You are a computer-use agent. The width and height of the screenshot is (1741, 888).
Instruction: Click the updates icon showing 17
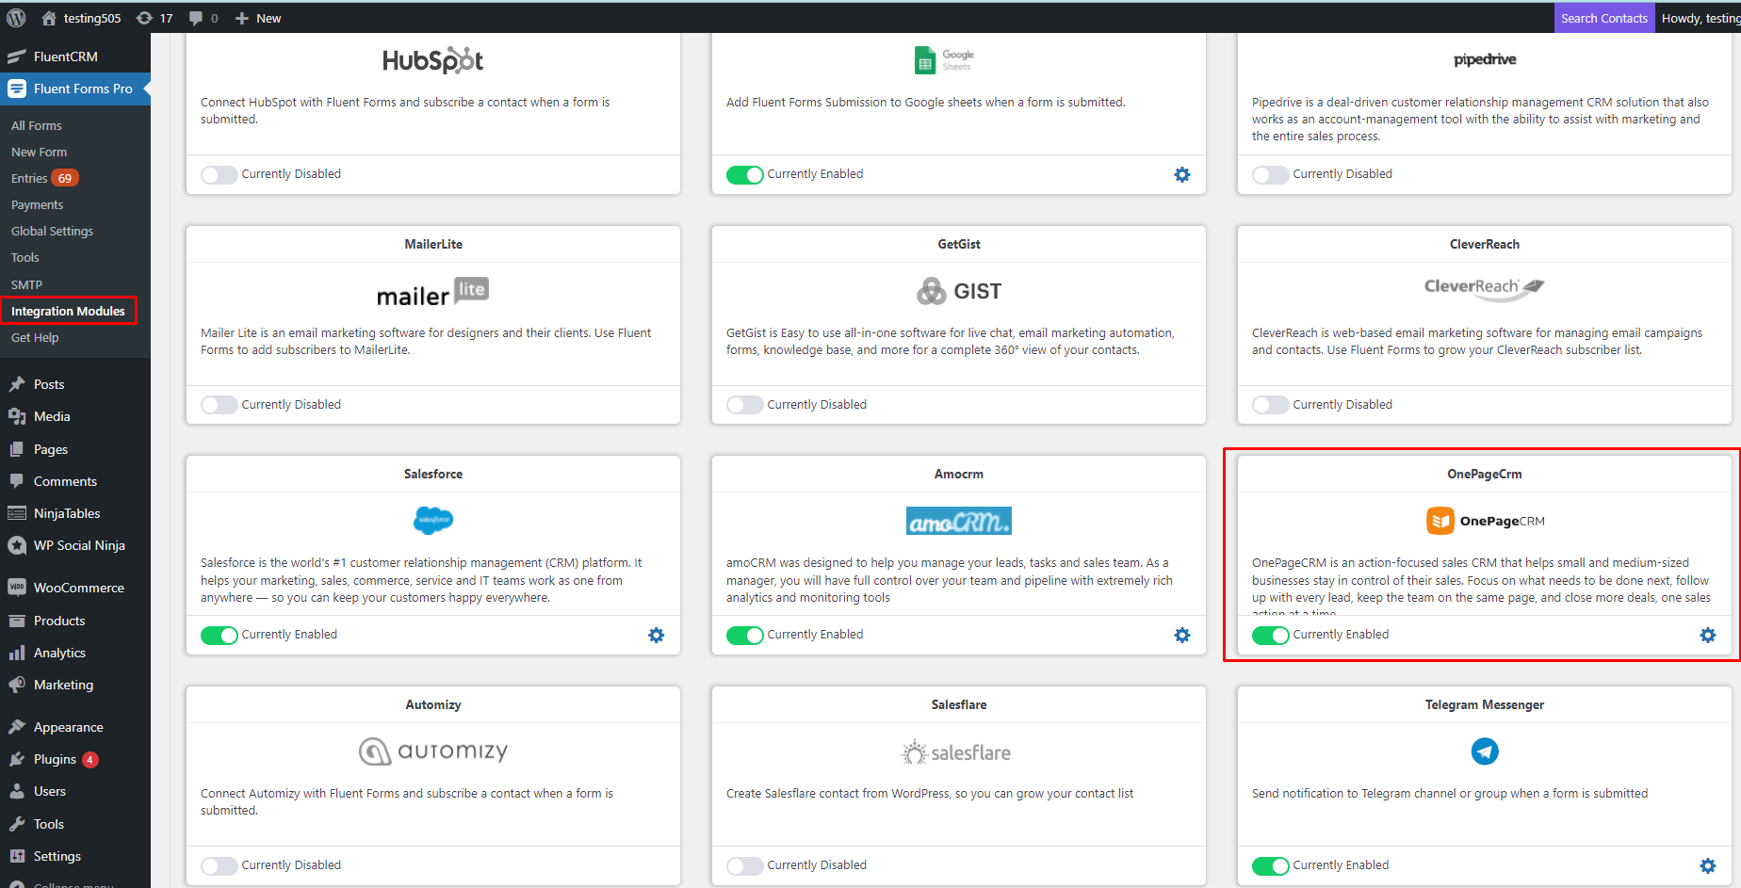click(155, 17)
